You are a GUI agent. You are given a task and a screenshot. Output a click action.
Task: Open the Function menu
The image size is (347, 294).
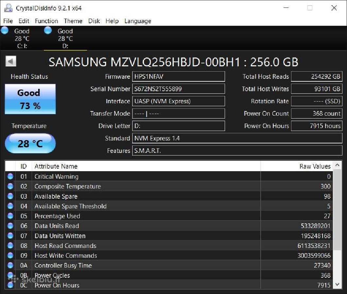(x=46, y=21)
